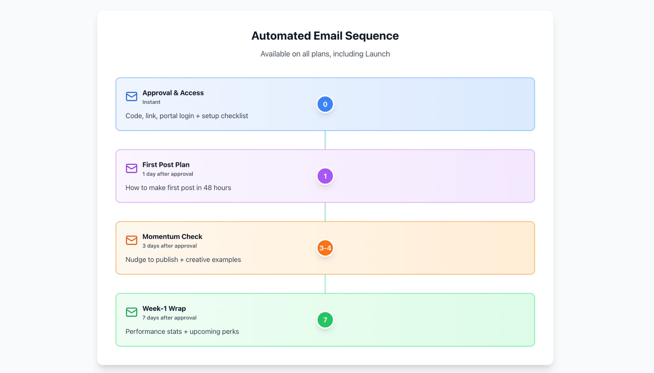Click the Automated Email Sequence title
The width and height of the screenshot is (654, 373).
pos(325,36)
